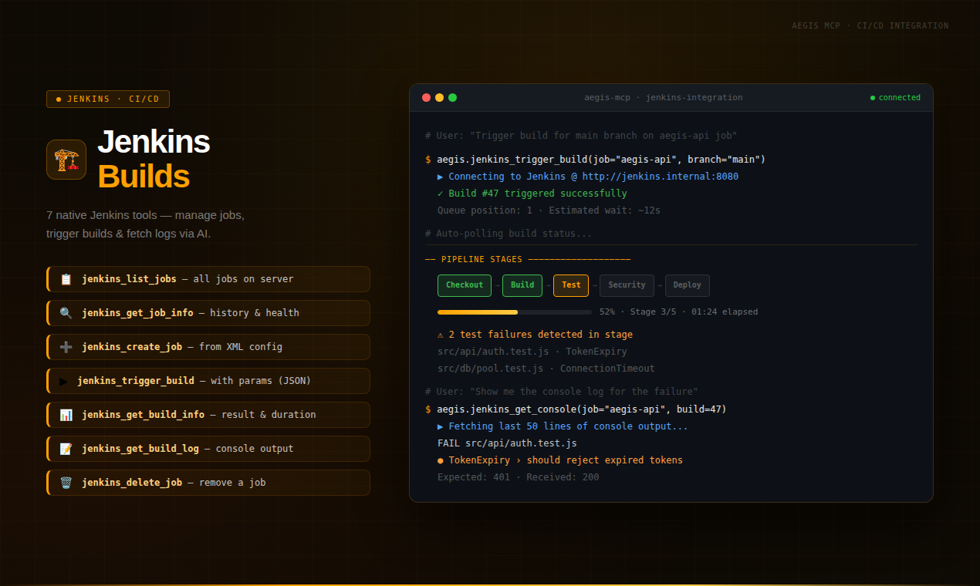This screenshot has width=980, height=586.
Task: Click the red close dot in terminal
Action: 426,98
